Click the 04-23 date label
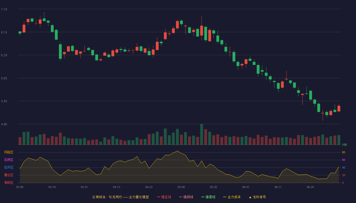This screenshot has height=203, width=356. coord(149,187)
